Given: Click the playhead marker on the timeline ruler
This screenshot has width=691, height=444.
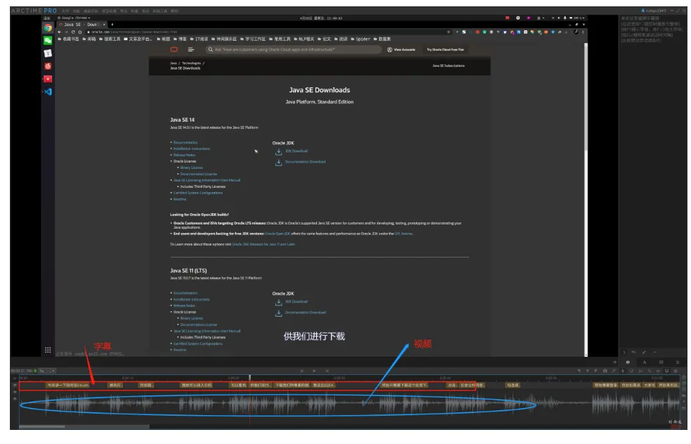Looking at the screenshot, I should pos(249,378).
